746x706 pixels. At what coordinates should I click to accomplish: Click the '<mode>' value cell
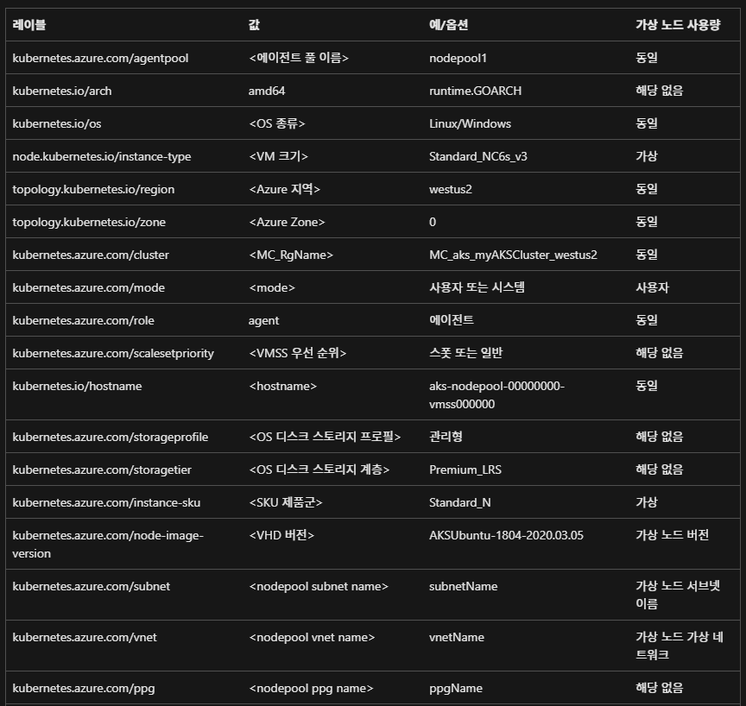pos(272,287)
